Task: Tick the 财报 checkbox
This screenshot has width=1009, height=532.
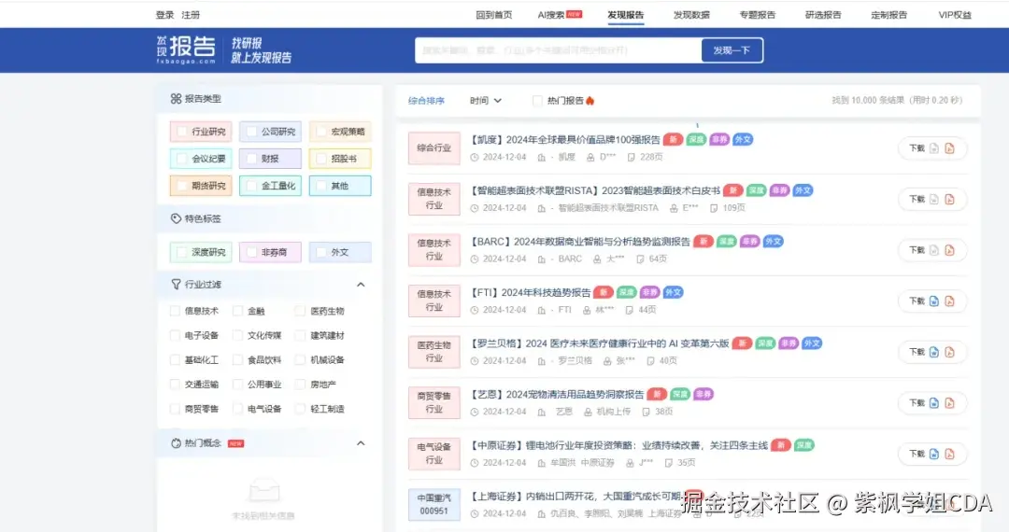Action: coord(251,159)
